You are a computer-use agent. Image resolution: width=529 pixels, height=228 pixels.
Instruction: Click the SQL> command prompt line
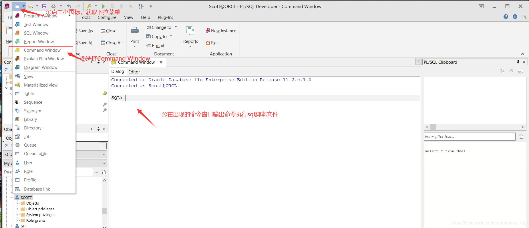click(x=265, y=98)
